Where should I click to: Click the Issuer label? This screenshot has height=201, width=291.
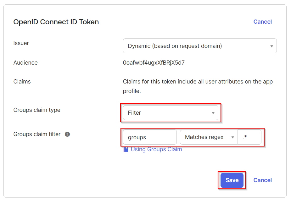click(x=21, y=43)
